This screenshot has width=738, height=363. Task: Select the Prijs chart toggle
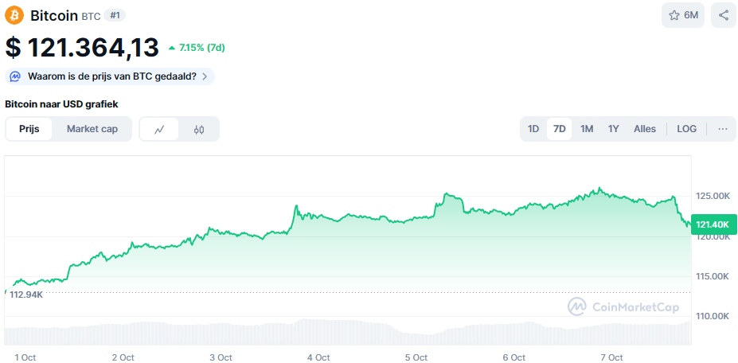[29, 129]
